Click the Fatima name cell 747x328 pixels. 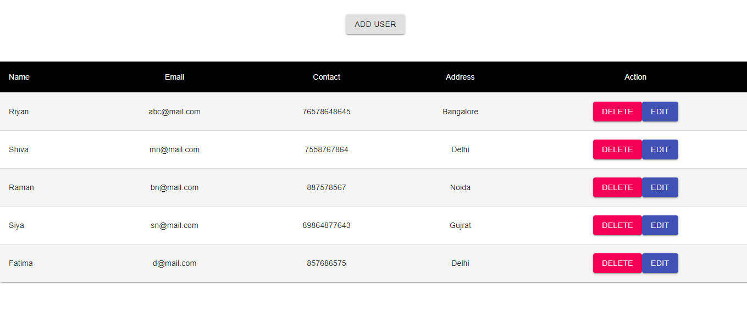(x=21, y=263)
